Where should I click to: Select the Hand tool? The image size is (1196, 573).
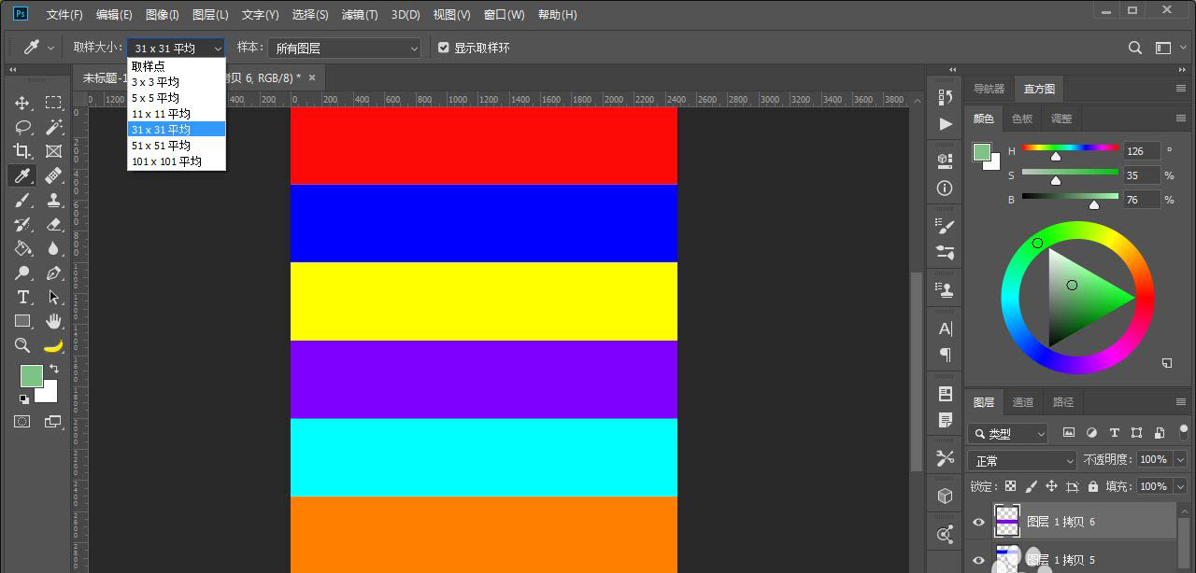(x=53, y=321)
